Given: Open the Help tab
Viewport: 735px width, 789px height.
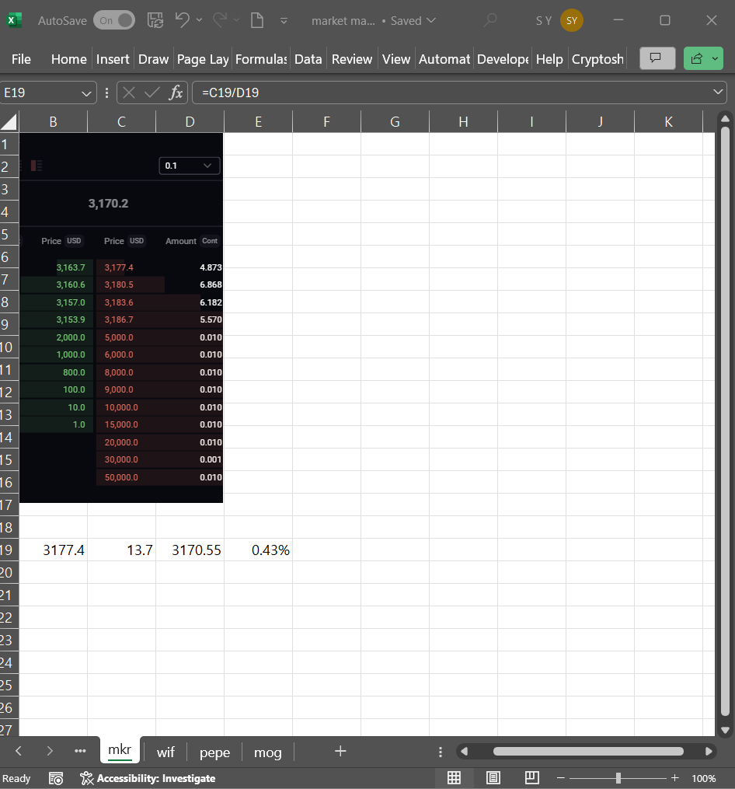Looking at the screenshot, I should point(549,59).
